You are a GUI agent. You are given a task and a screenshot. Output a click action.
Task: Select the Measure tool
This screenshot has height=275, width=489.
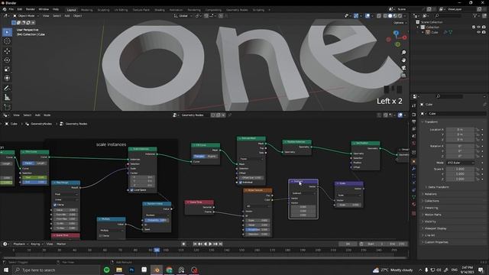point(7,98)
